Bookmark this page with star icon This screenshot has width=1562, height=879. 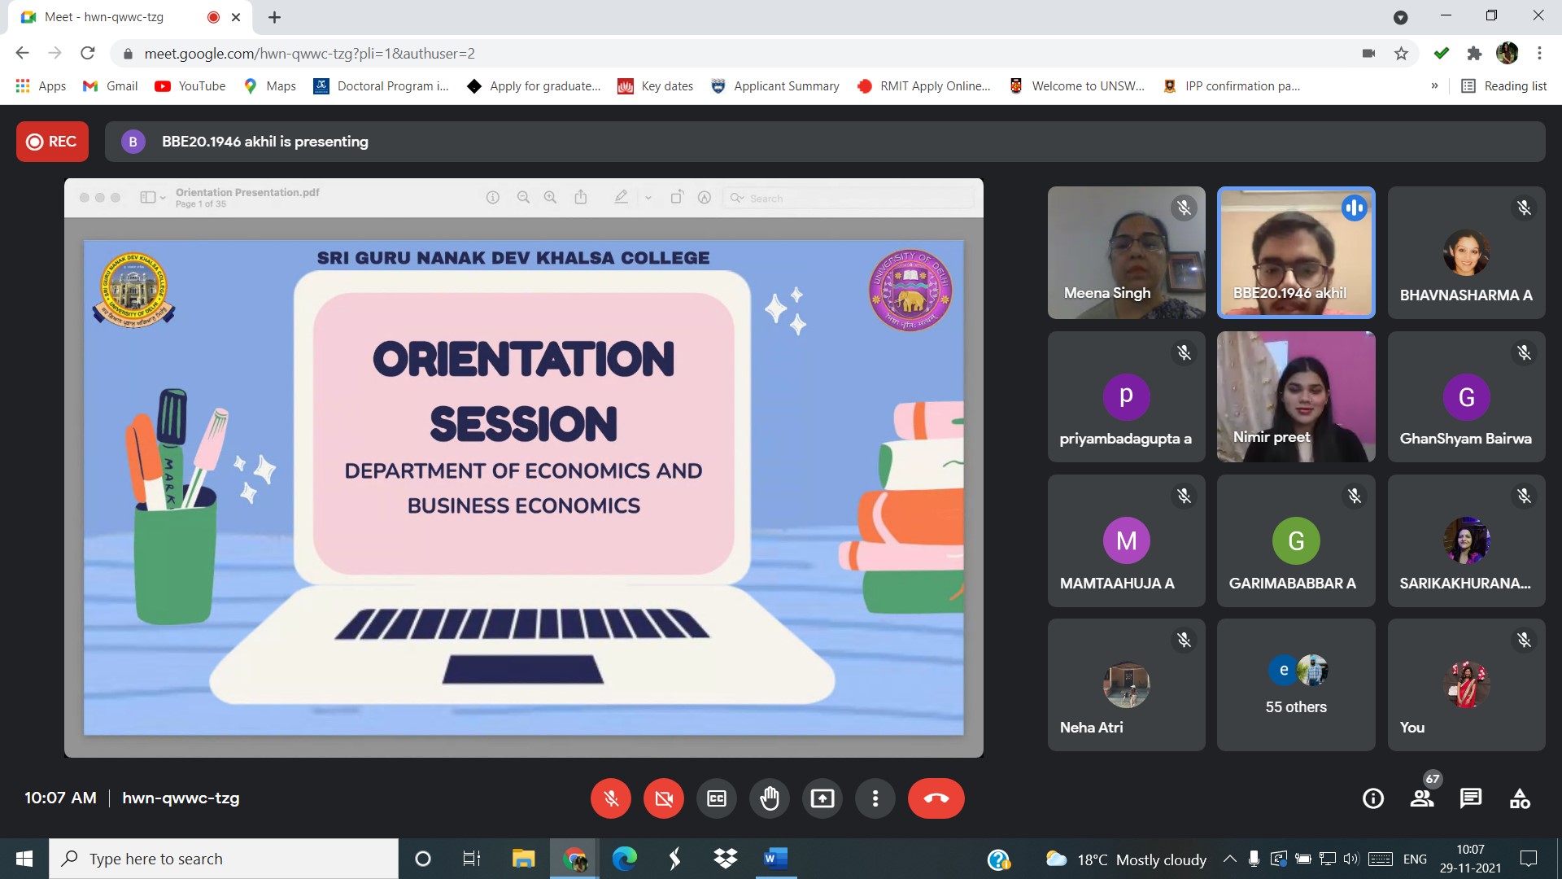click(1401, 54)
